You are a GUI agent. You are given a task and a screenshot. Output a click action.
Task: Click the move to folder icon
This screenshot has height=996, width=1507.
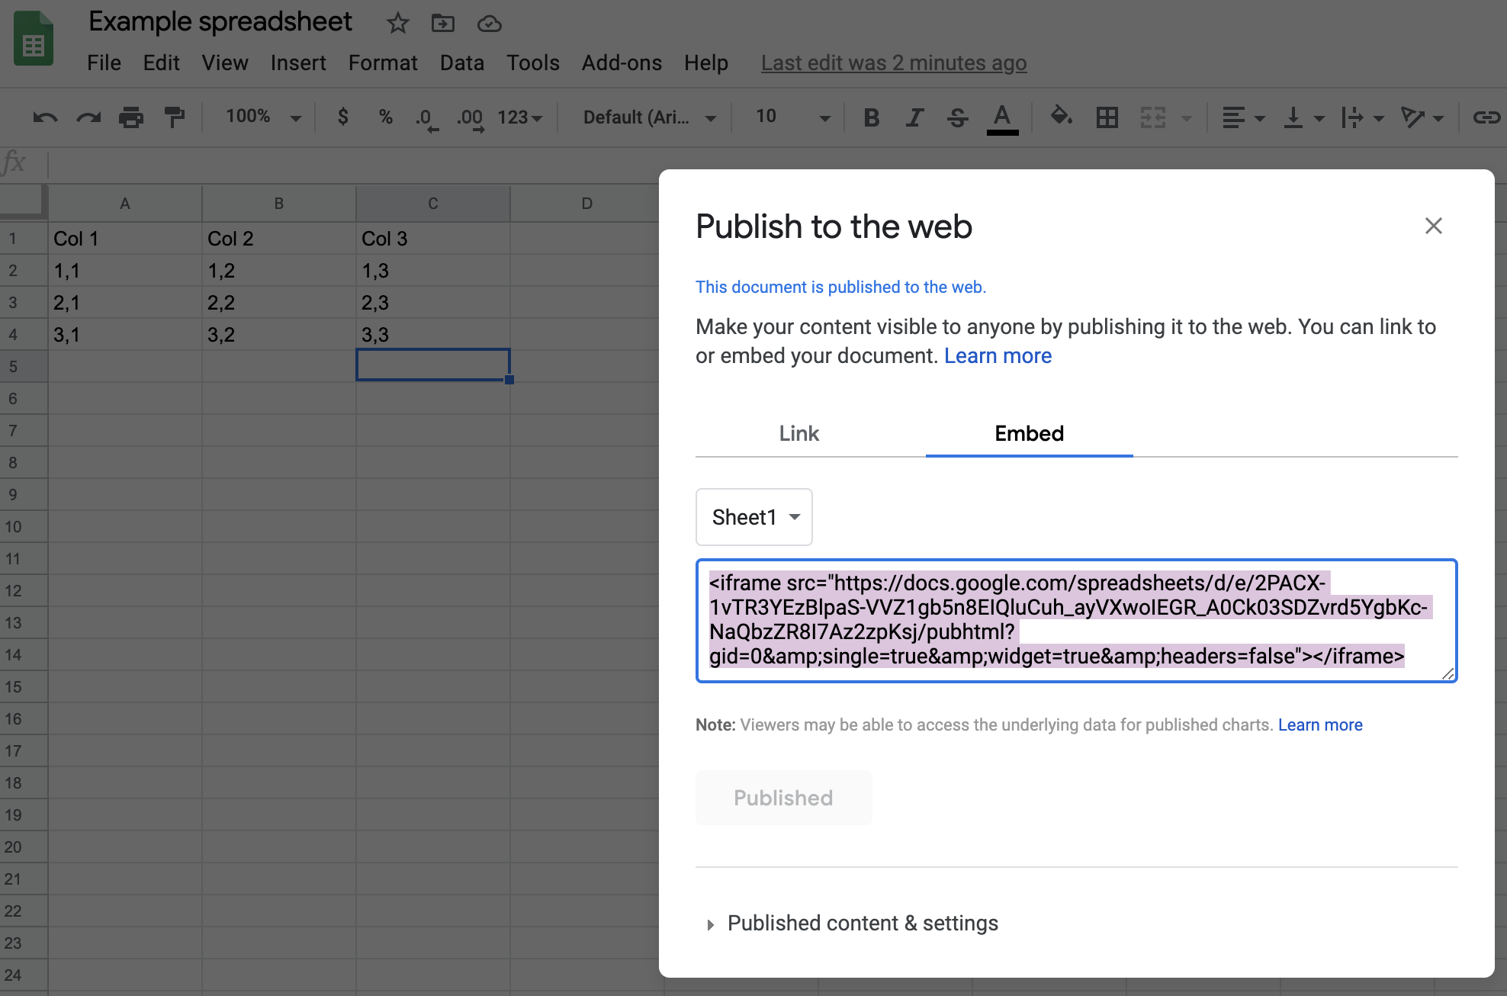point(442,24)
